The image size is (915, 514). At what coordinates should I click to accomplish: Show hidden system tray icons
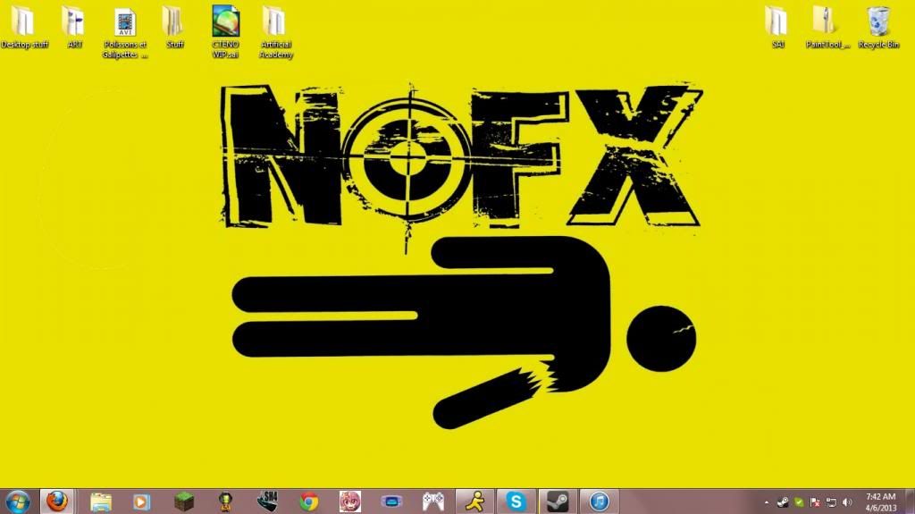pyautogui.click(x=766, y=502)
